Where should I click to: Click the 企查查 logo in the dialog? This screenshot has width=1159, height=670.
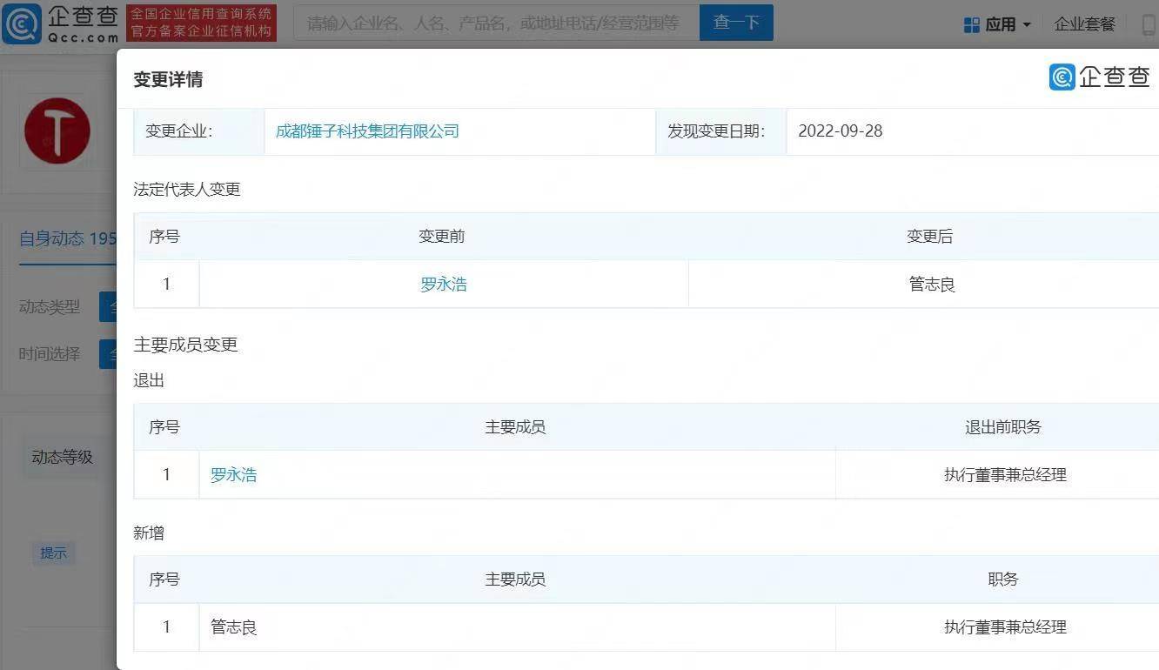tap(1100, 77)
